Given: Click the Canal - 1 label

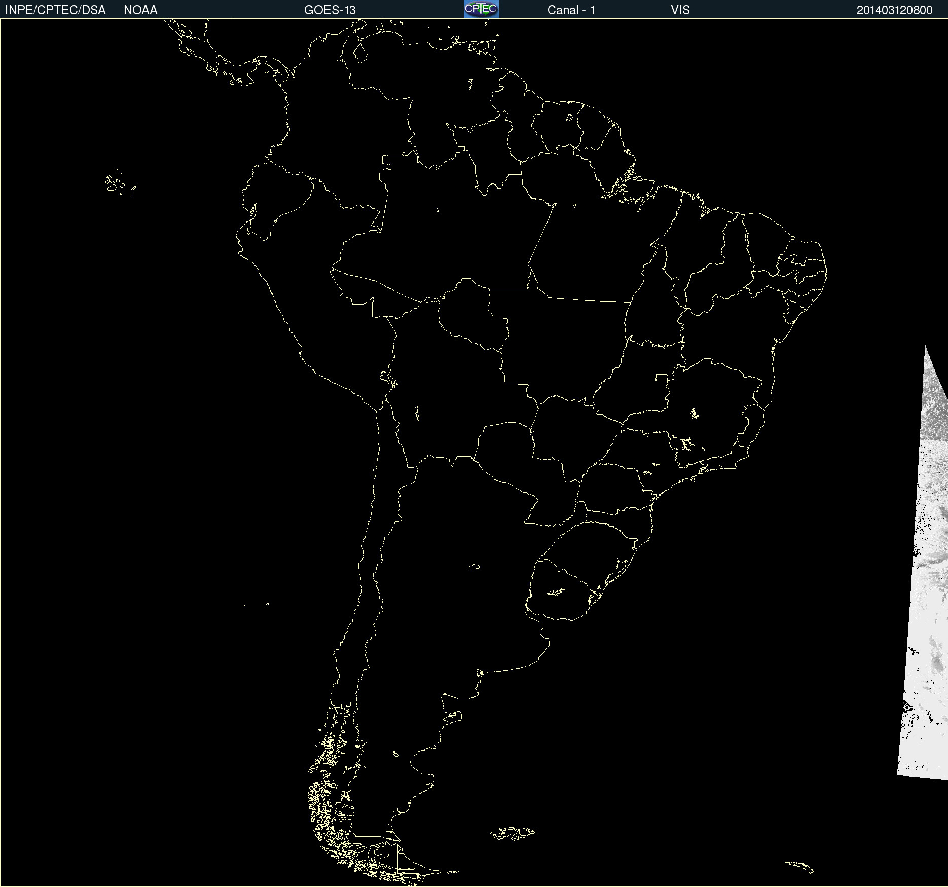Looking at the screenshot, I should (571, 10).
